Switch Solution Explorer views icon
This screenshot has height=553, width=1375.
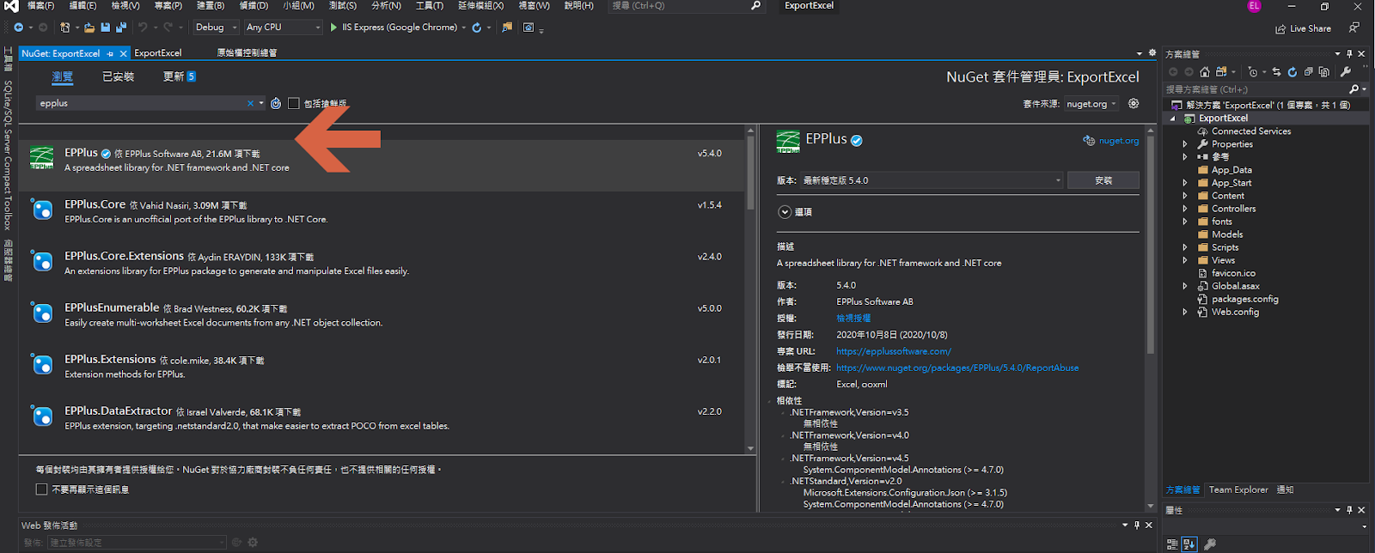(x=1221, y=72)
